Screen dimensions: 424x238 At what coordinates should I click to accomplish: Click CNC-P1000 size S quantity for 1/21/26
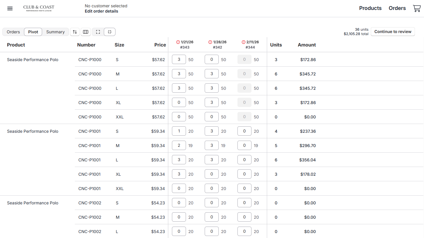pos(179,60)
